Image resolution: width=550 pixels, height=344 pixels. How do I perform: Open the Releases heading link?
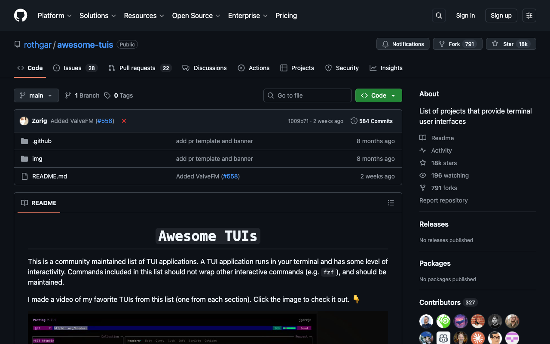[x=434, y=224]
